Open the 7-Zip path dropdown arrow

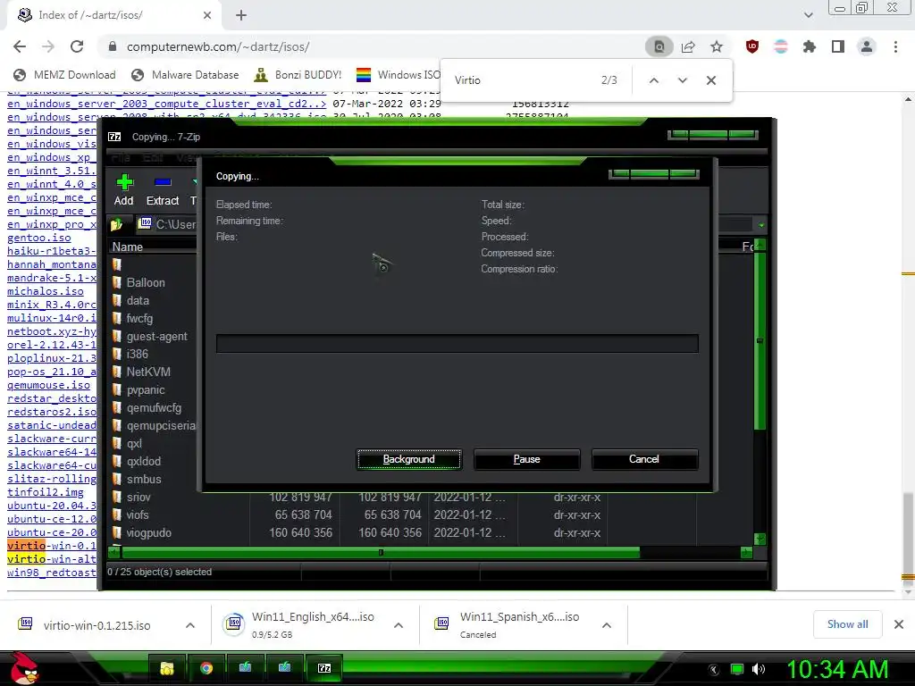pos(761,224)
